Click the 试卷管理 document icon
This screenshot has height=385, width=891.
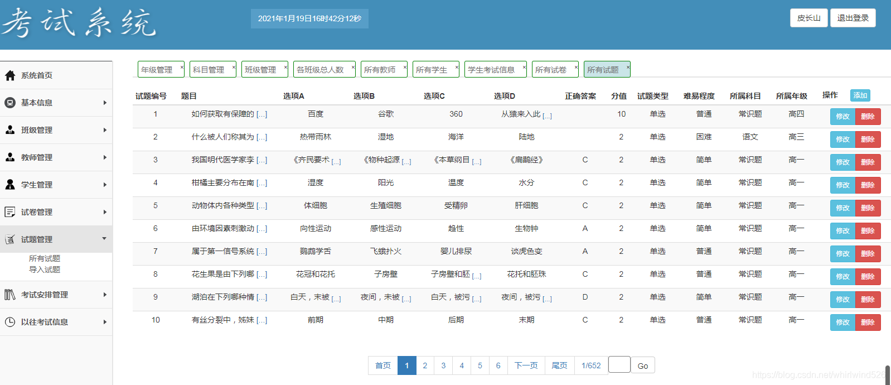tap(10, 212)
